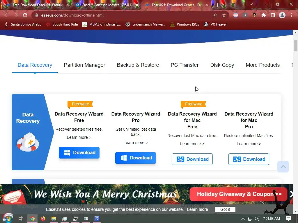The width and height of the screenshot is (298, 223).
Task: Open Santa Bombs Arabs bookmark
Action: click(x=23, y=24)
